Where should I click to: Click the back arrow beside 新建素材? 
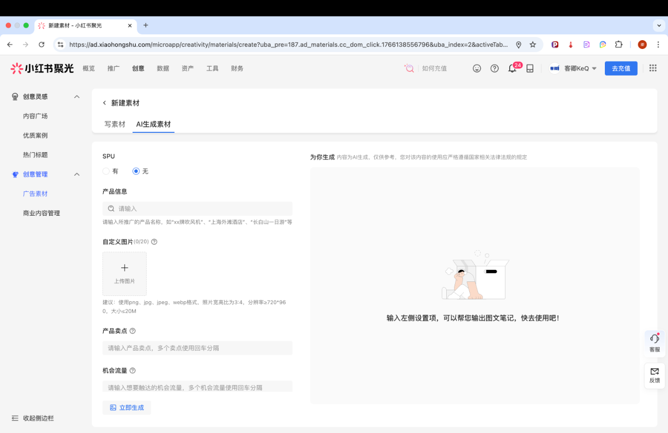[104, 103]
